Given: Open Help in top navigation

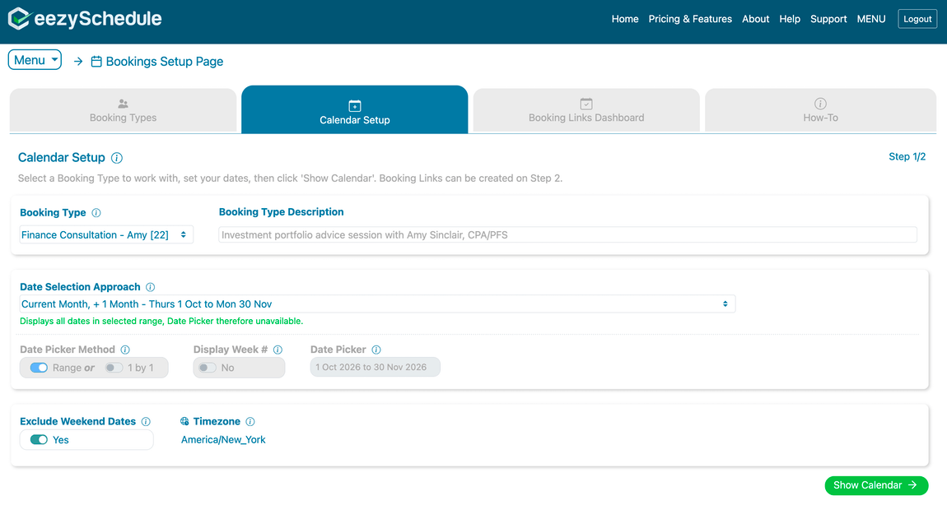Looking at the screenshot, I should click(x=790, y=19).
